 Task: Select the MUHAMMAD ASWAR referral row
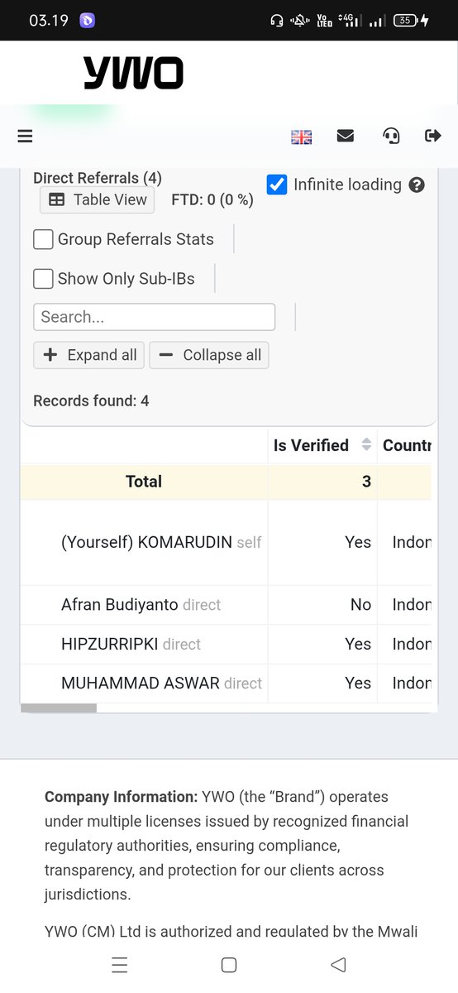(226, 684)
